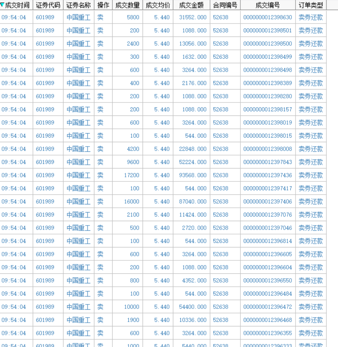This screenshot has height=347, width=338.
Task: Click amount cell 87040.000
Action: (193, 201)
